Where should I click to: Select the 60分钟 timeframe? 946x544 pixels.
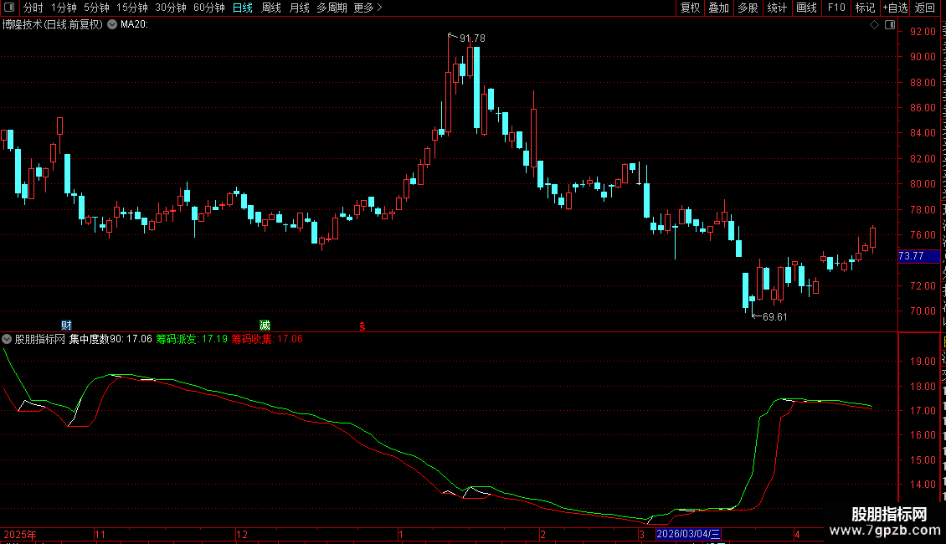208,8
